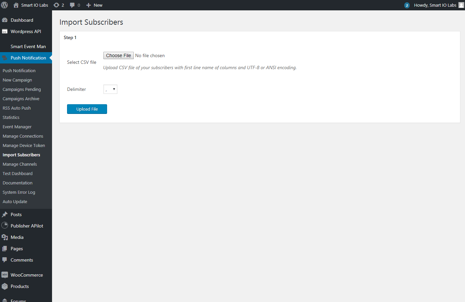Click the No file chosen text
Screen dimensions: 465x302
click(150, 55)
